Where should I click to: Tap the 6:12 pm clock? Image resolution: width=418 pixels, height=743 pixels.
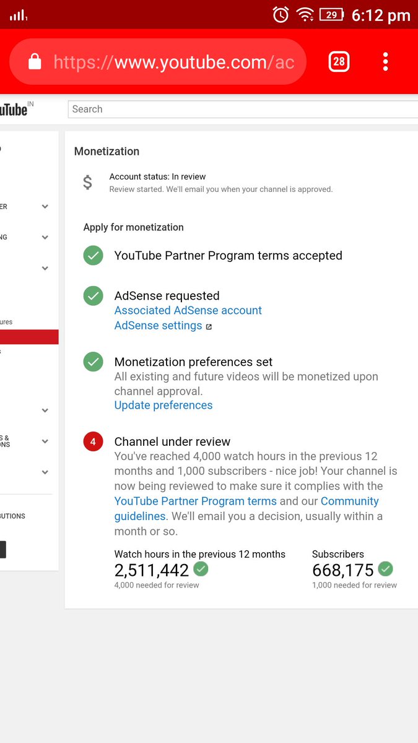click(x=381, y=15)
